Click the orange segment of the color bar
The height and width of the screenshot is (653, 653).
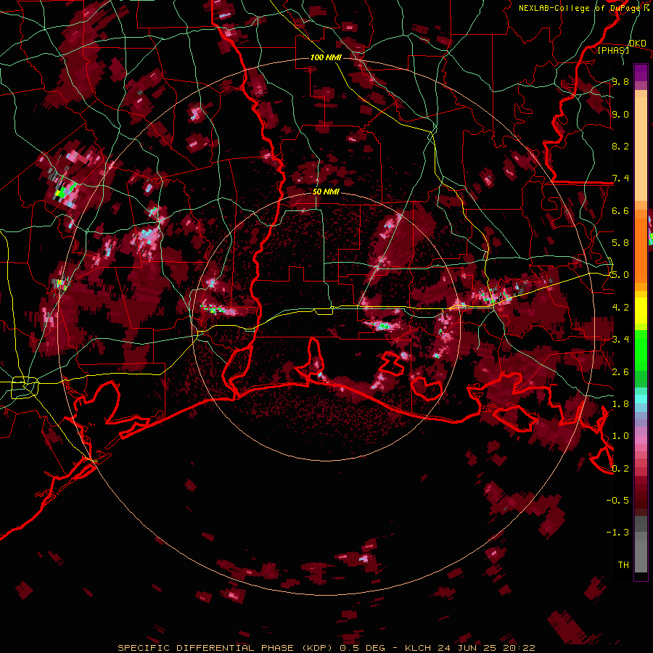(641, 250)
